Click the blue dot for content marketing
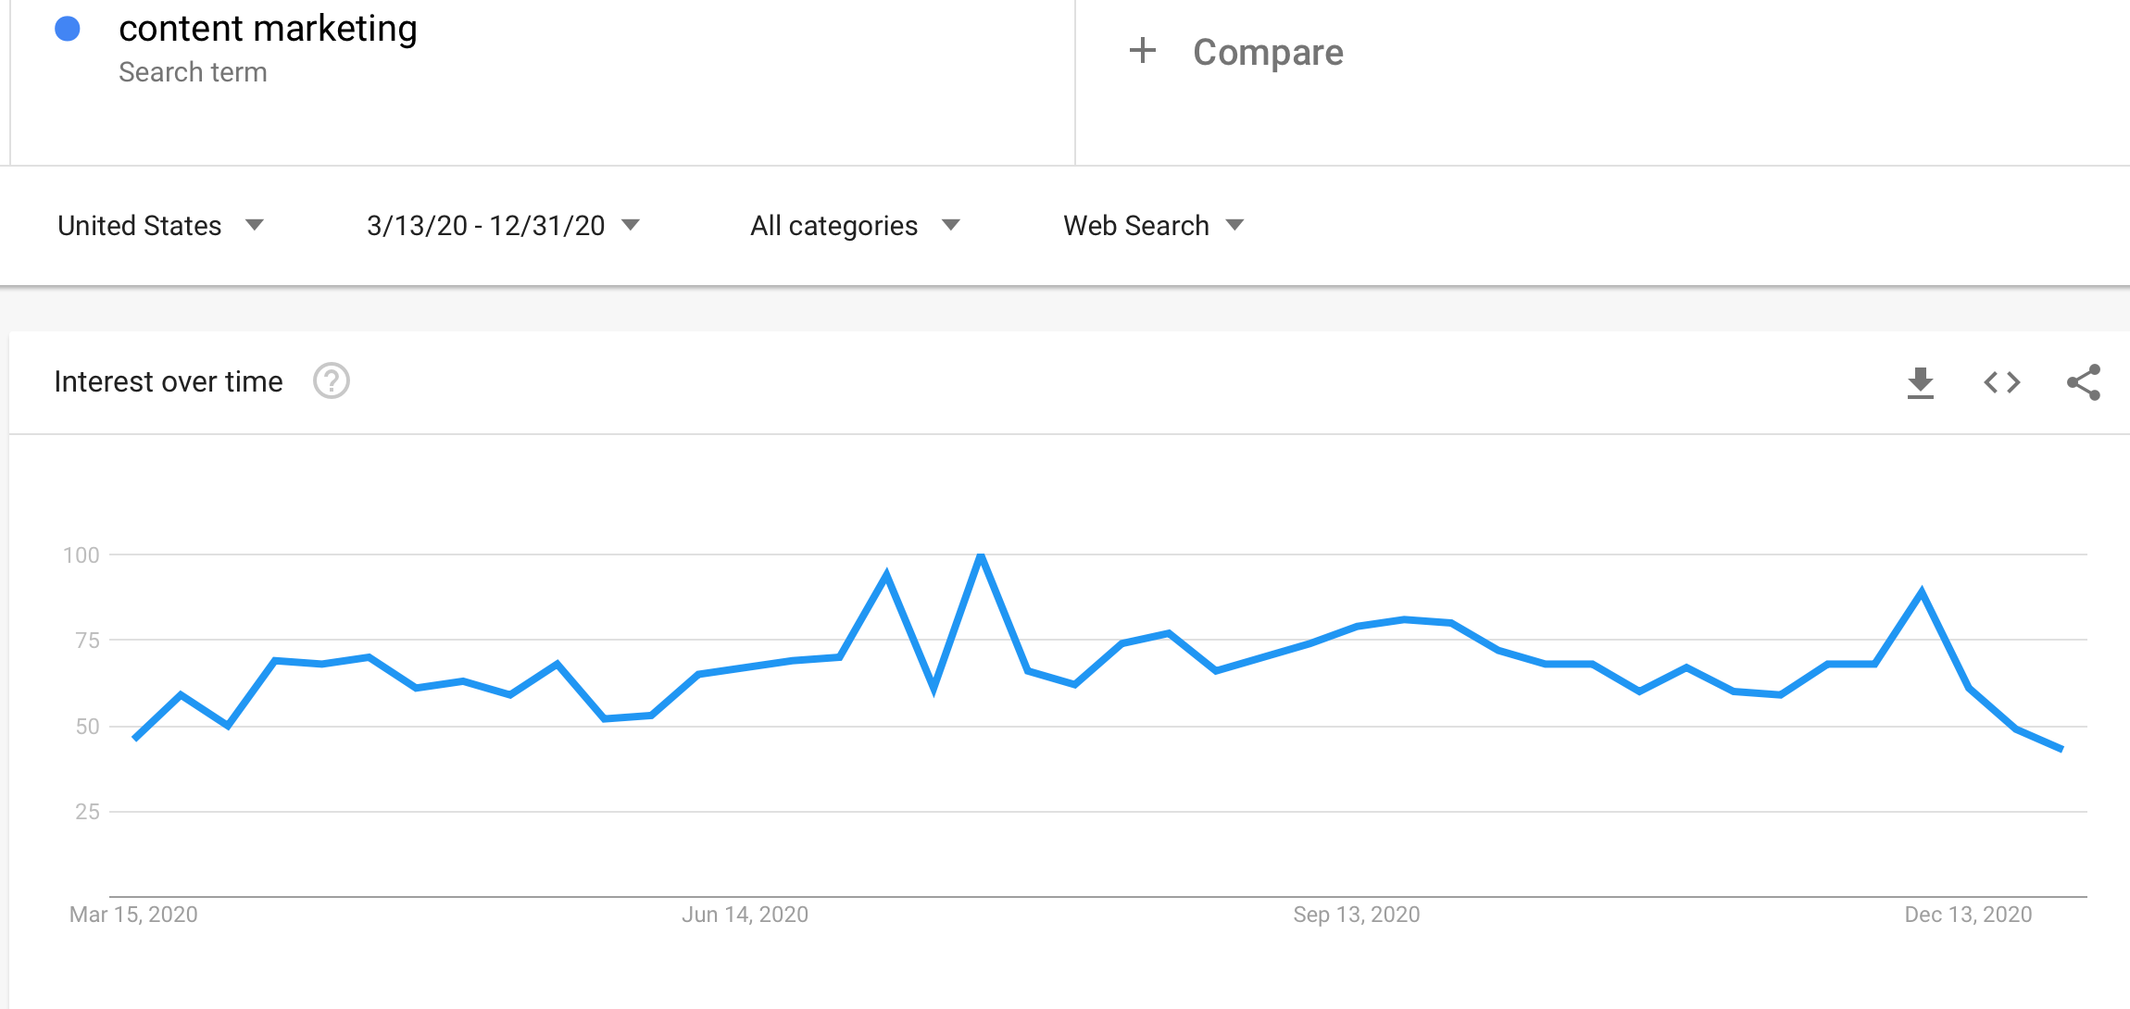This screenshot has height=1009, width=2130. [x=68, y=29]
